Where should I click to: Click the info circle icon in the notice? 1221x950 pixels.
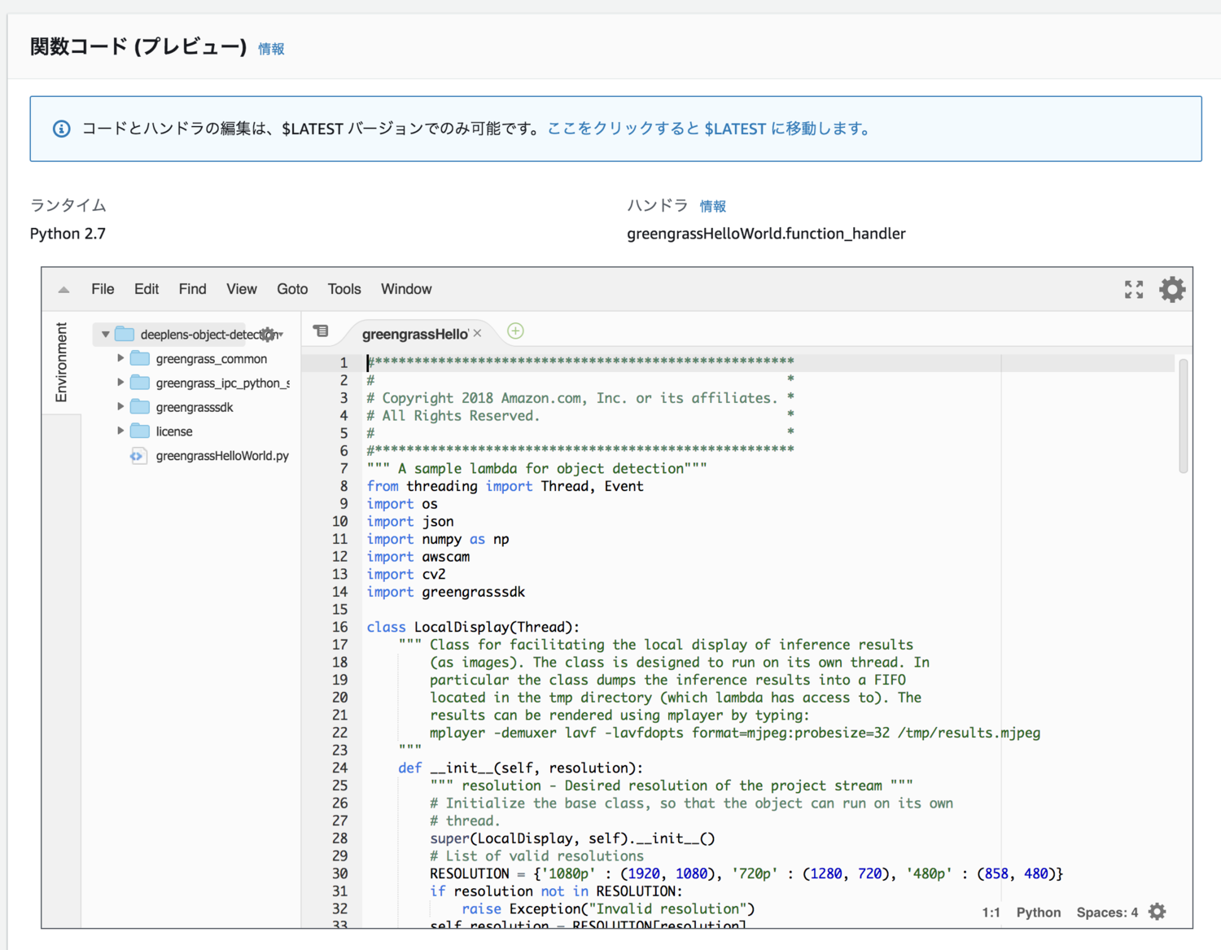coord(62,129)
